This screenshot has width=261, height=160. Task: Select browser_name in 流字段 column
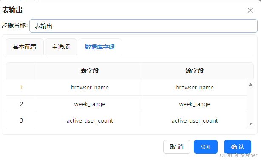(x=195, y=87)
